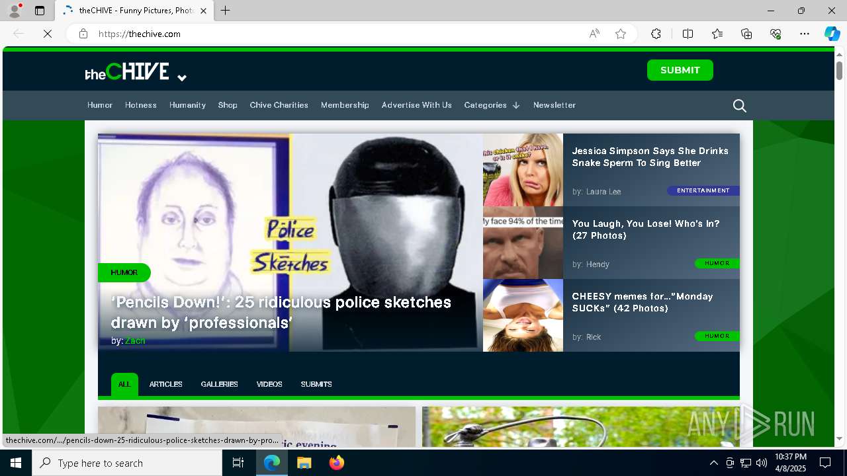Open Task View on taskbar

coord(238,463)
